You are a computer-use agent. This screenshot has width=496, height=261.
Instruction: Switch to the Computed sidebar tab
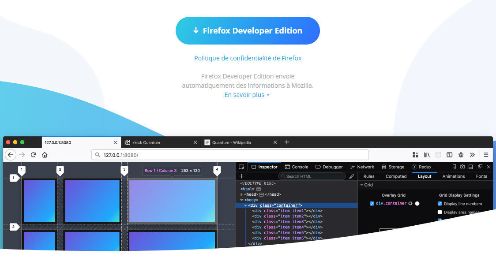click(396, 176)
